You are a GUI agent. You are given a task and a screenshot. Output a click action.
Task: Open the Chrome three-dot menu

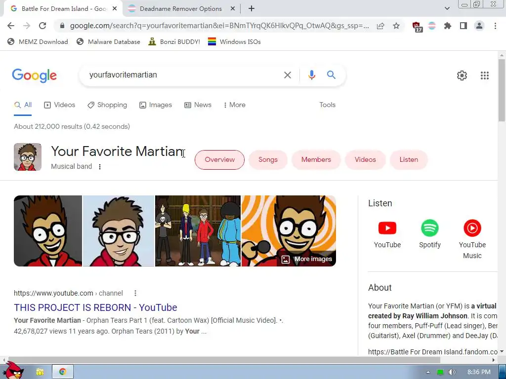click(x=495, y=26)
